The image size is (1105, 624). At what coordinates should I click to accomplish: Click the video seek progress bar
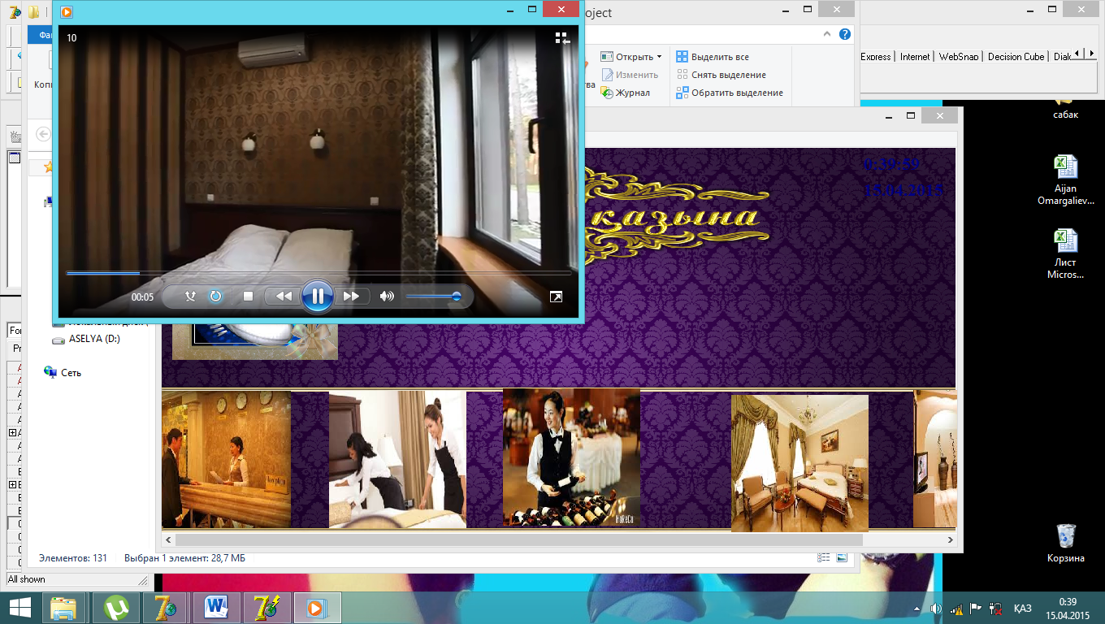tap(318, 273)
